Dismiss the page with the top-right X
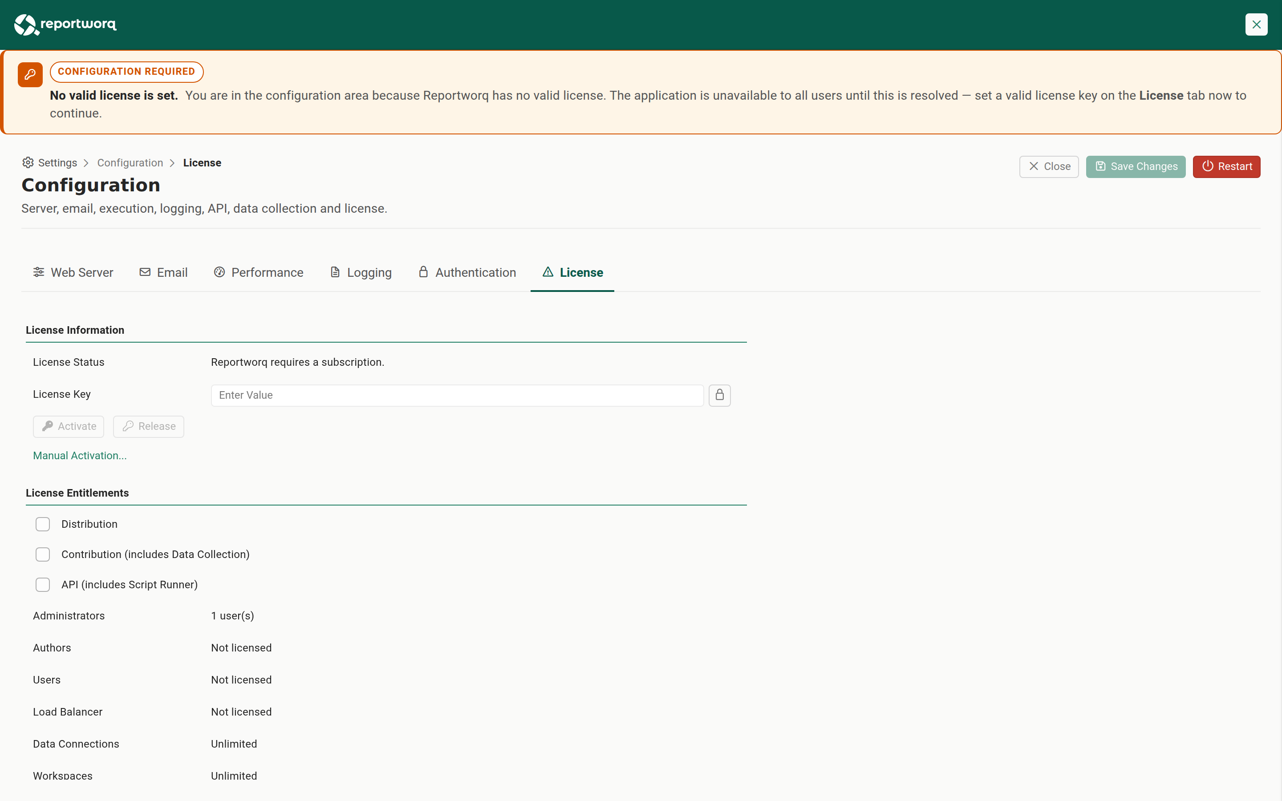Screen dimensions: 1282x801 pyautogui.click(x=1256, y=24)
